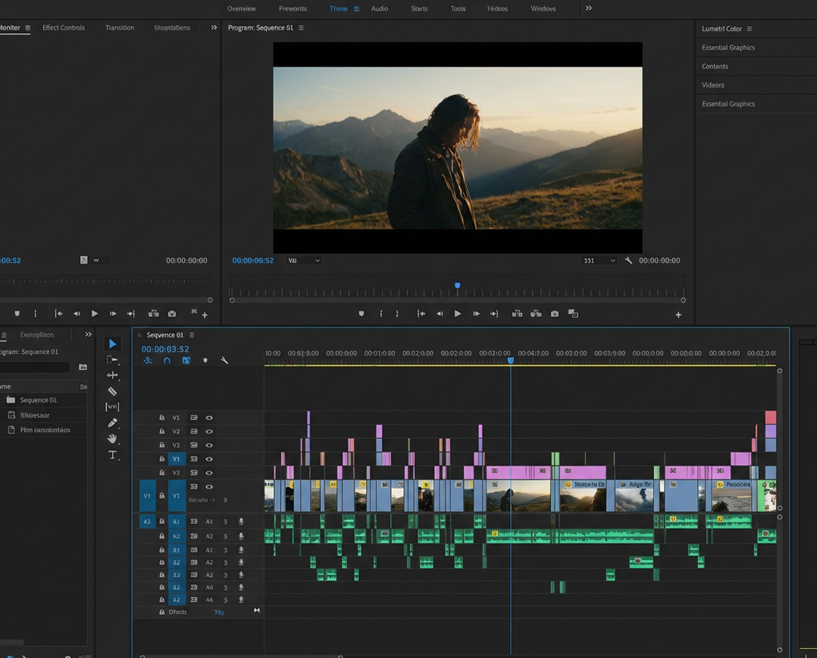Open the Audio menu in the menu bar

click(379, 9)
